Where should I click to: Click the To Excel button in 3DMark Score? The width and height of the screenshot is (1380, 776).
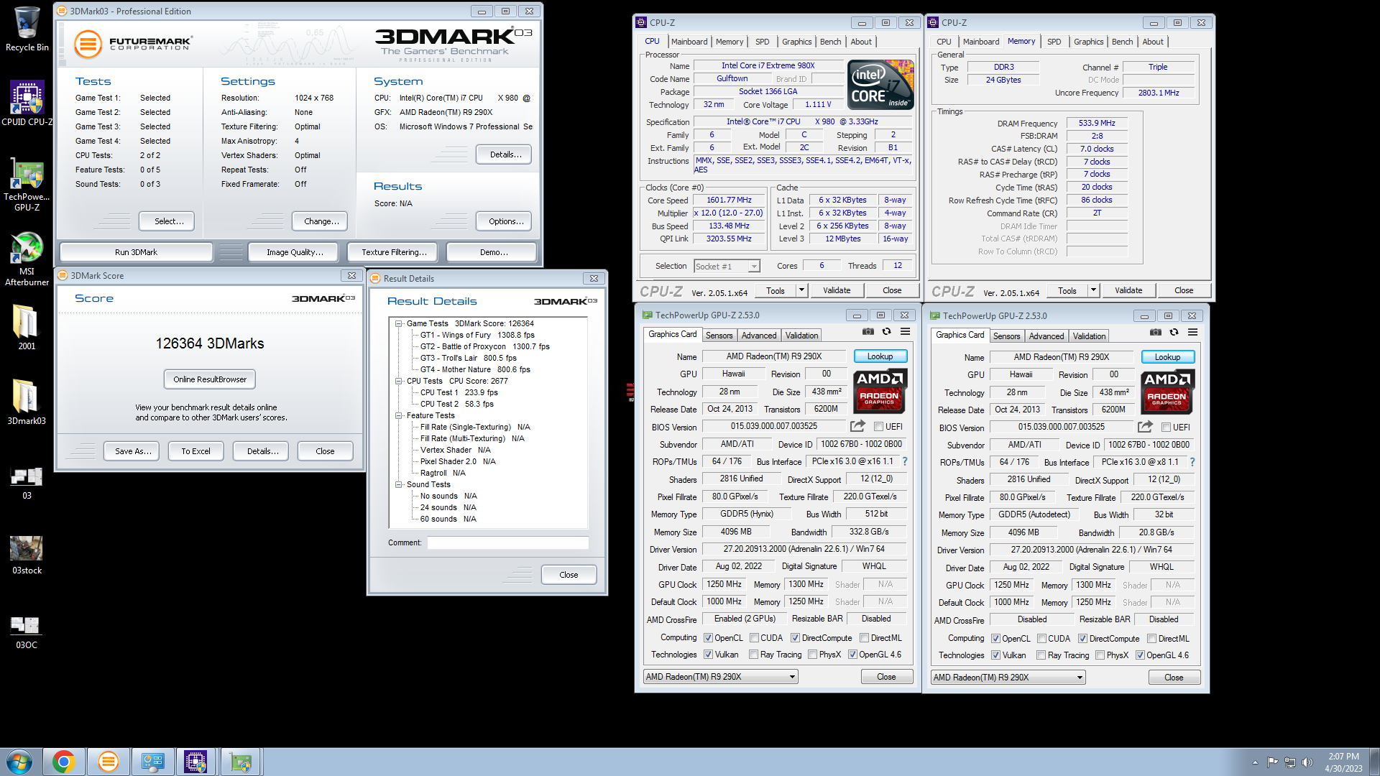pos(195,451)
